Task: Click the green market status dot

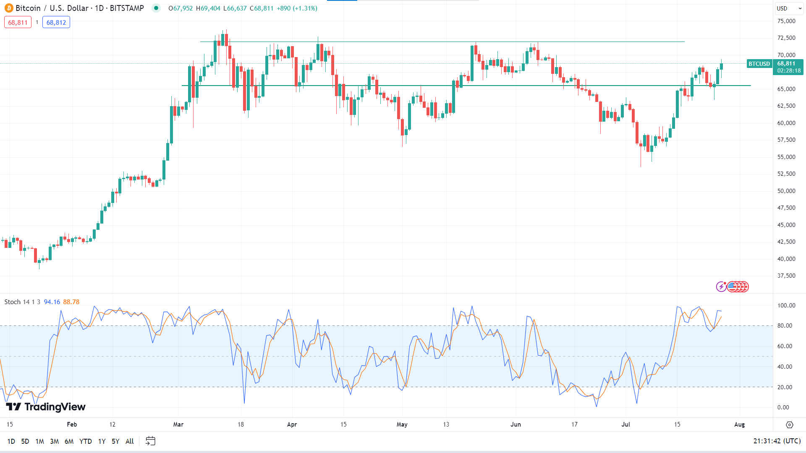Action: (156, 8)
